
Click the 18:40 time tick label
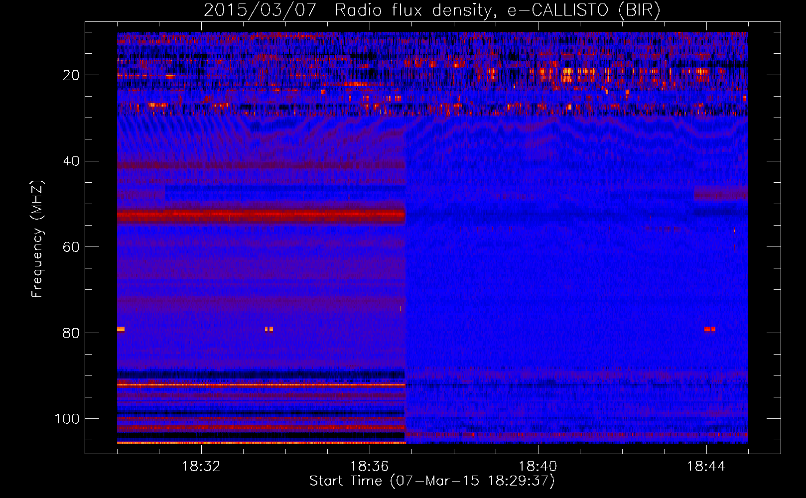click(x=538, y=467)
